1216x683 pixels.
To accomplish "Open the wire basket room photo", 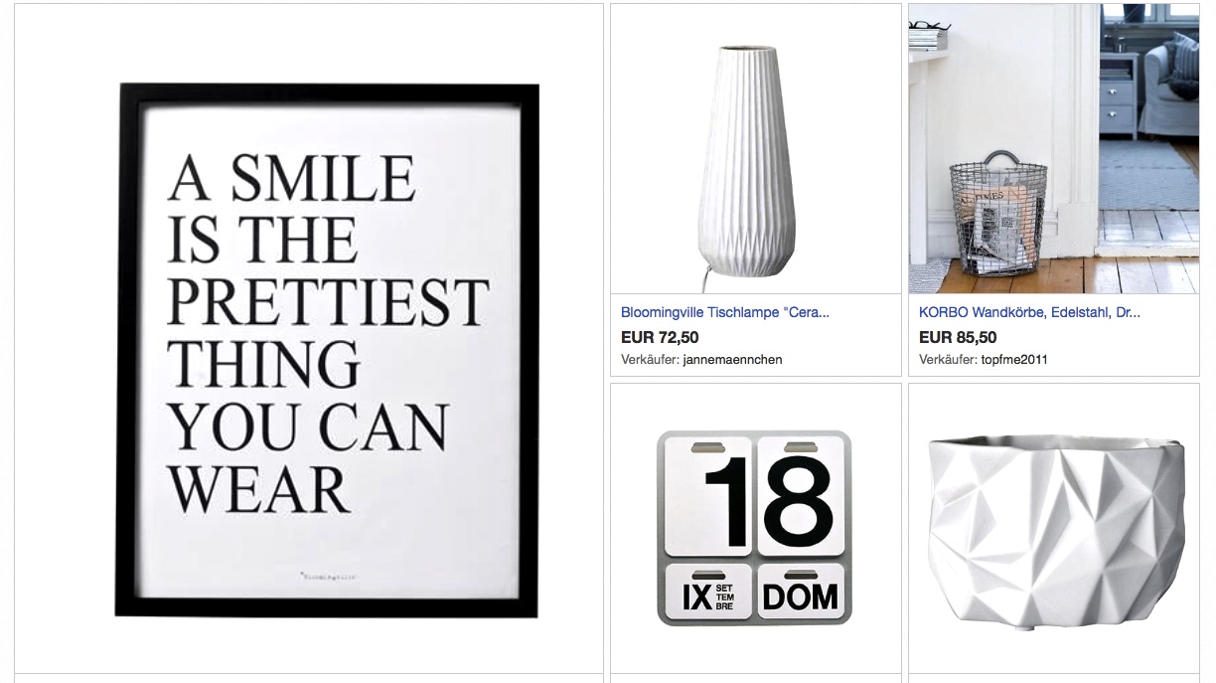I will 1053,148.
